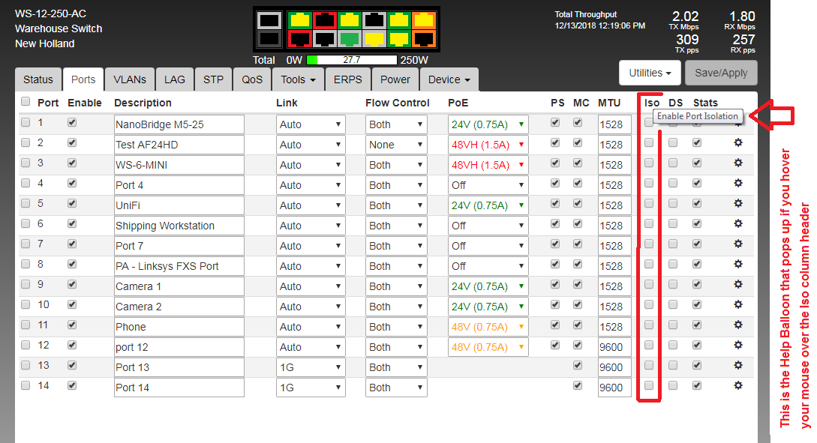Click the Save/Apply button

pyautogui.click(x=721, y=73)
